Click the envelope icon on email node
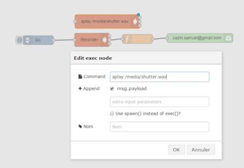This screenshot has width=244, height=168. 229,38
